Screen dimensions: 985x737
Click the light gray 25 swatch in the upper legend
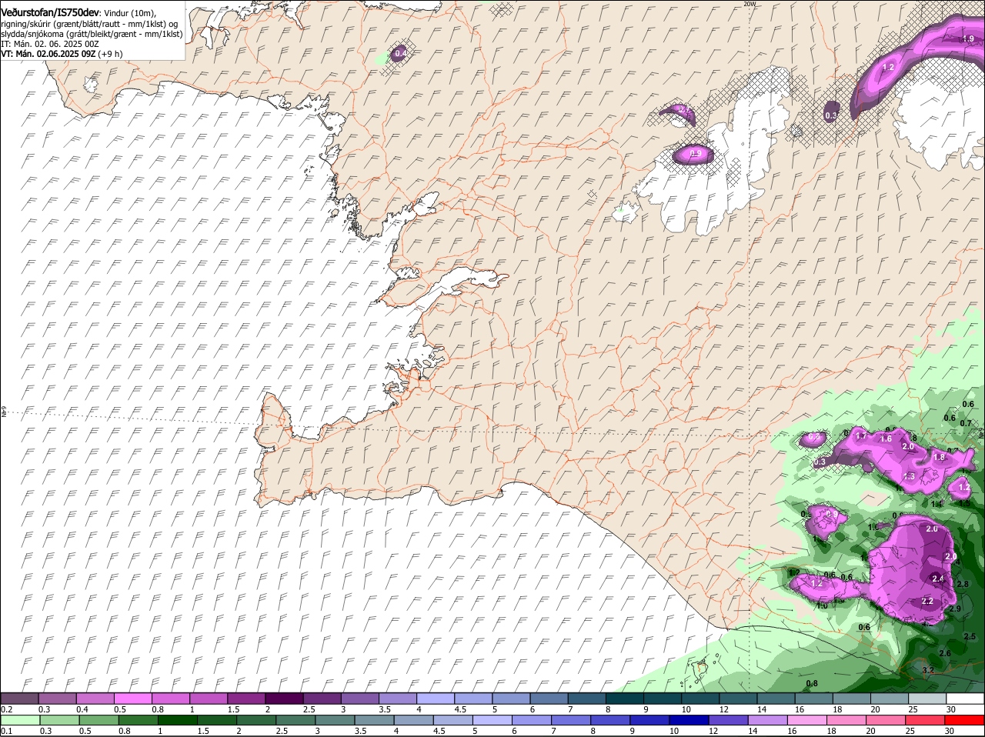coord(928,698)
